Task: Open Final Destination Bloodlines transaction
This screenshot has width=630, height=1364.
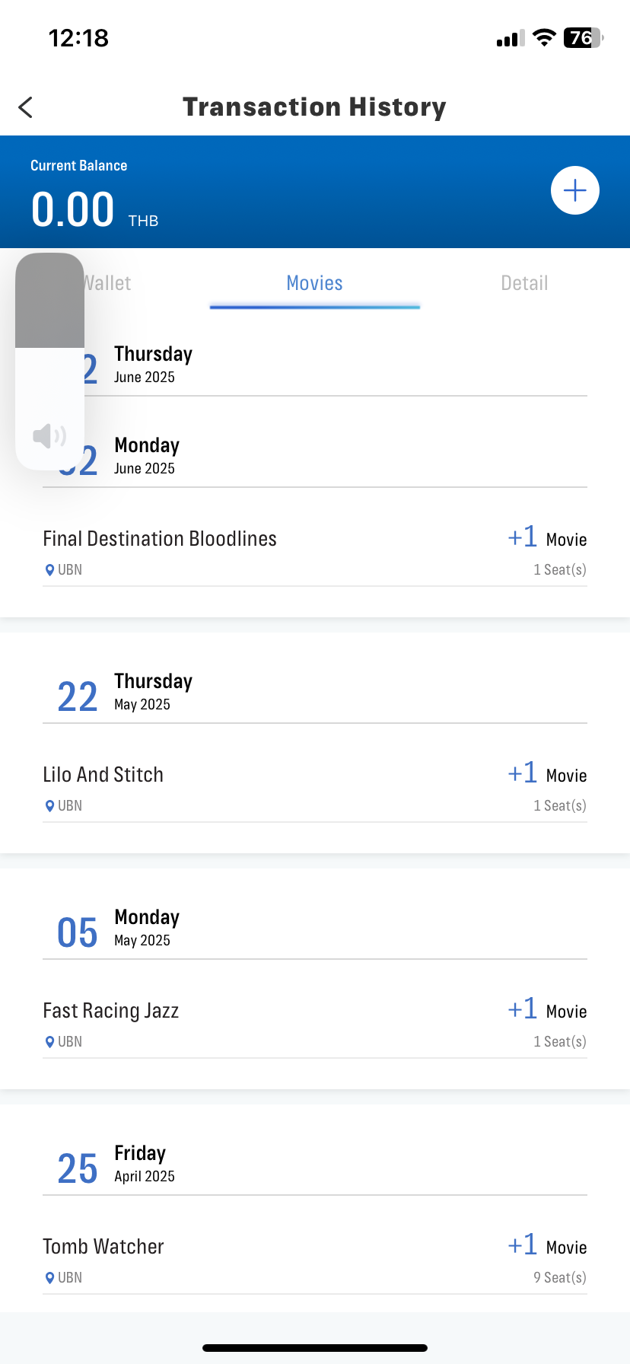Action: pos(315,553)
